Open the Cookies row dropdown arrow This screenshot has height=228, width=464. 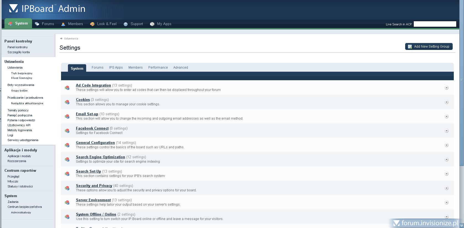(446, 102)
